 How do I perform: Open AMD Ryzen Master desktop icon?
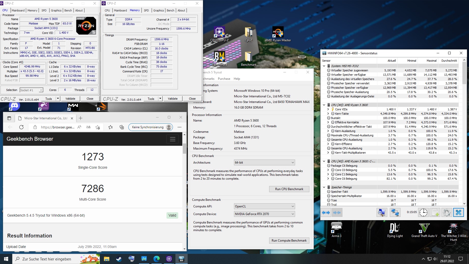(x=278, y=34)
